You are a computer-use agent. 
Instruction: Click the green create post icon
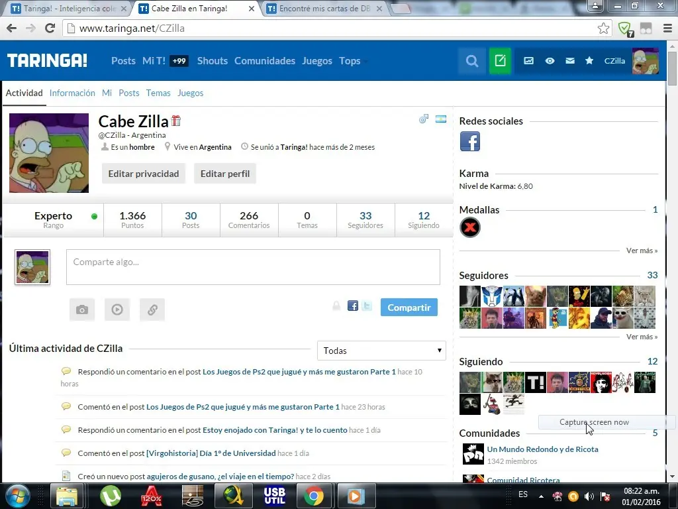click(501, 61)
